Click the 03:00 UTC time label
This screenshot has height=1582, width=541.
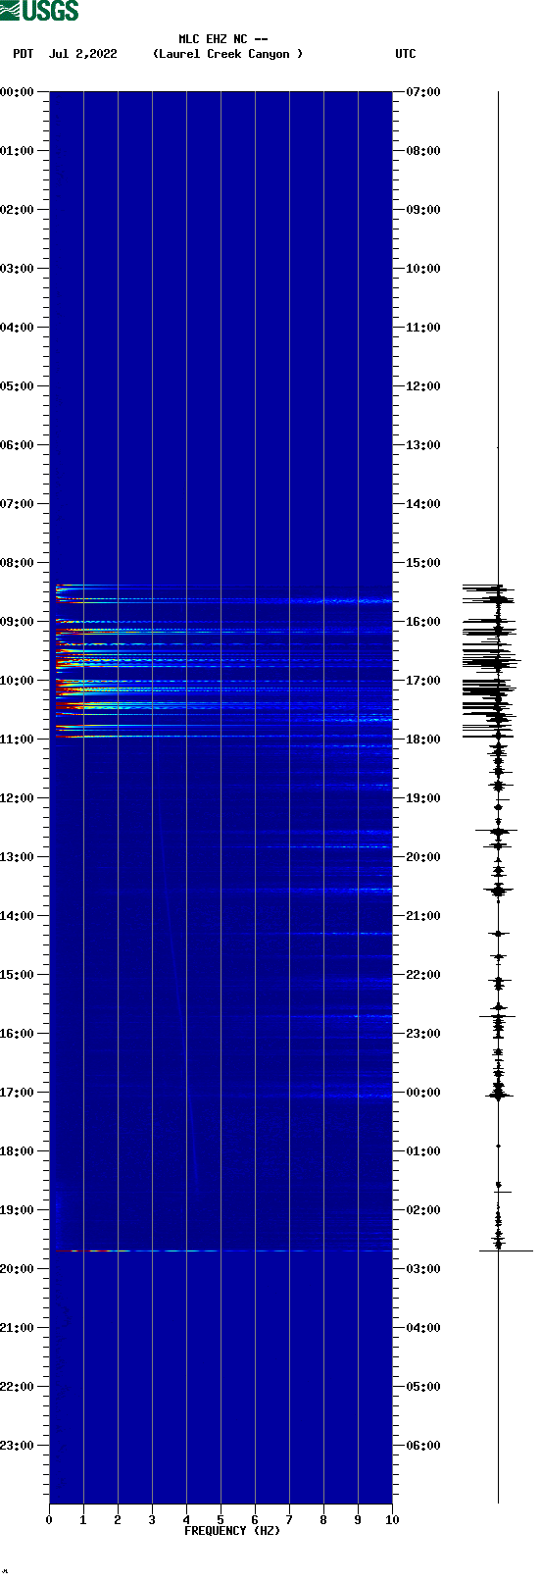click(423, 1269)
